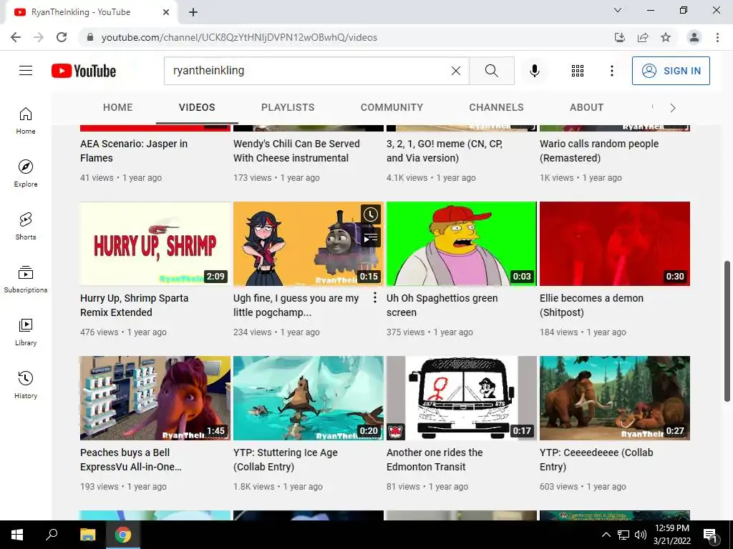Open Windows taskbar search
The image size is (733, 549).
[x=52, y=535]
